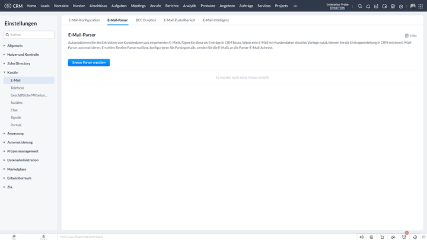Open the setup gear icon
This screenshot has height=240, width=427.
401,7
